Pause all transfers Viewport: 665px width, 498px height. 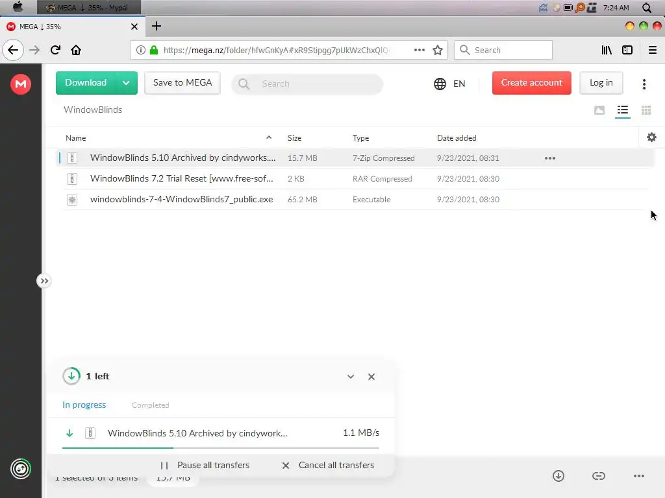(x=205, y=465)
